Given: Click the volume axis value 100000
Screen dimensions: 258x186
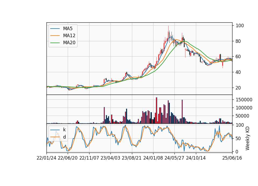Looking at the screenshot, I should click(244, 108).
